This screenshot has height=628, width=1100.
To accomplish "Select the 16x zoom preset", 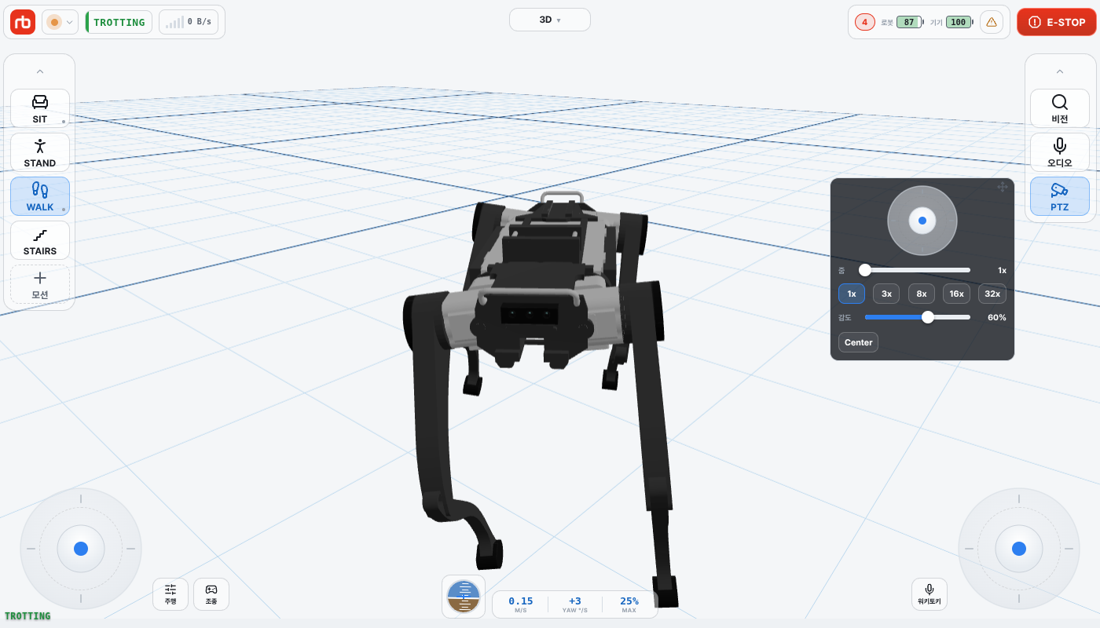I will tap(956, 294).
